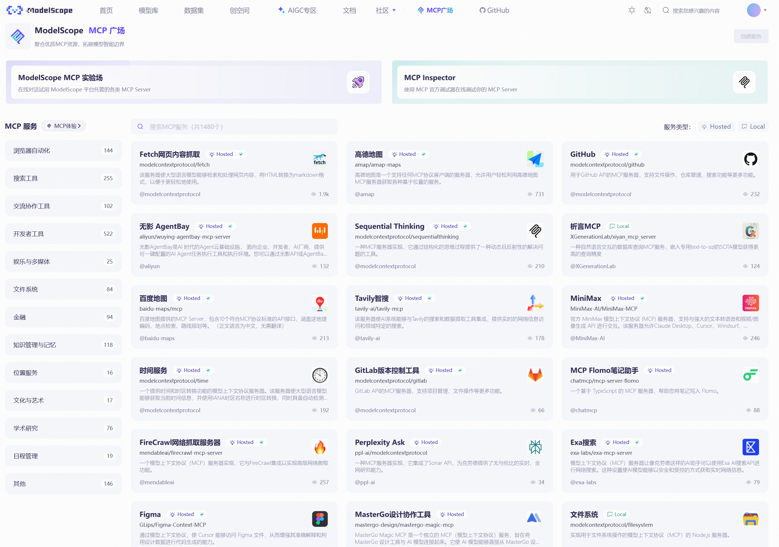
Task: Go to the AIGC专区 menu item
Action: tap(297, 10)
